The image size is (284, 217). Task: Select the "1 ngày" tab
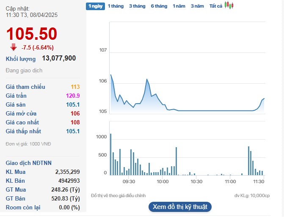[95, 6]
